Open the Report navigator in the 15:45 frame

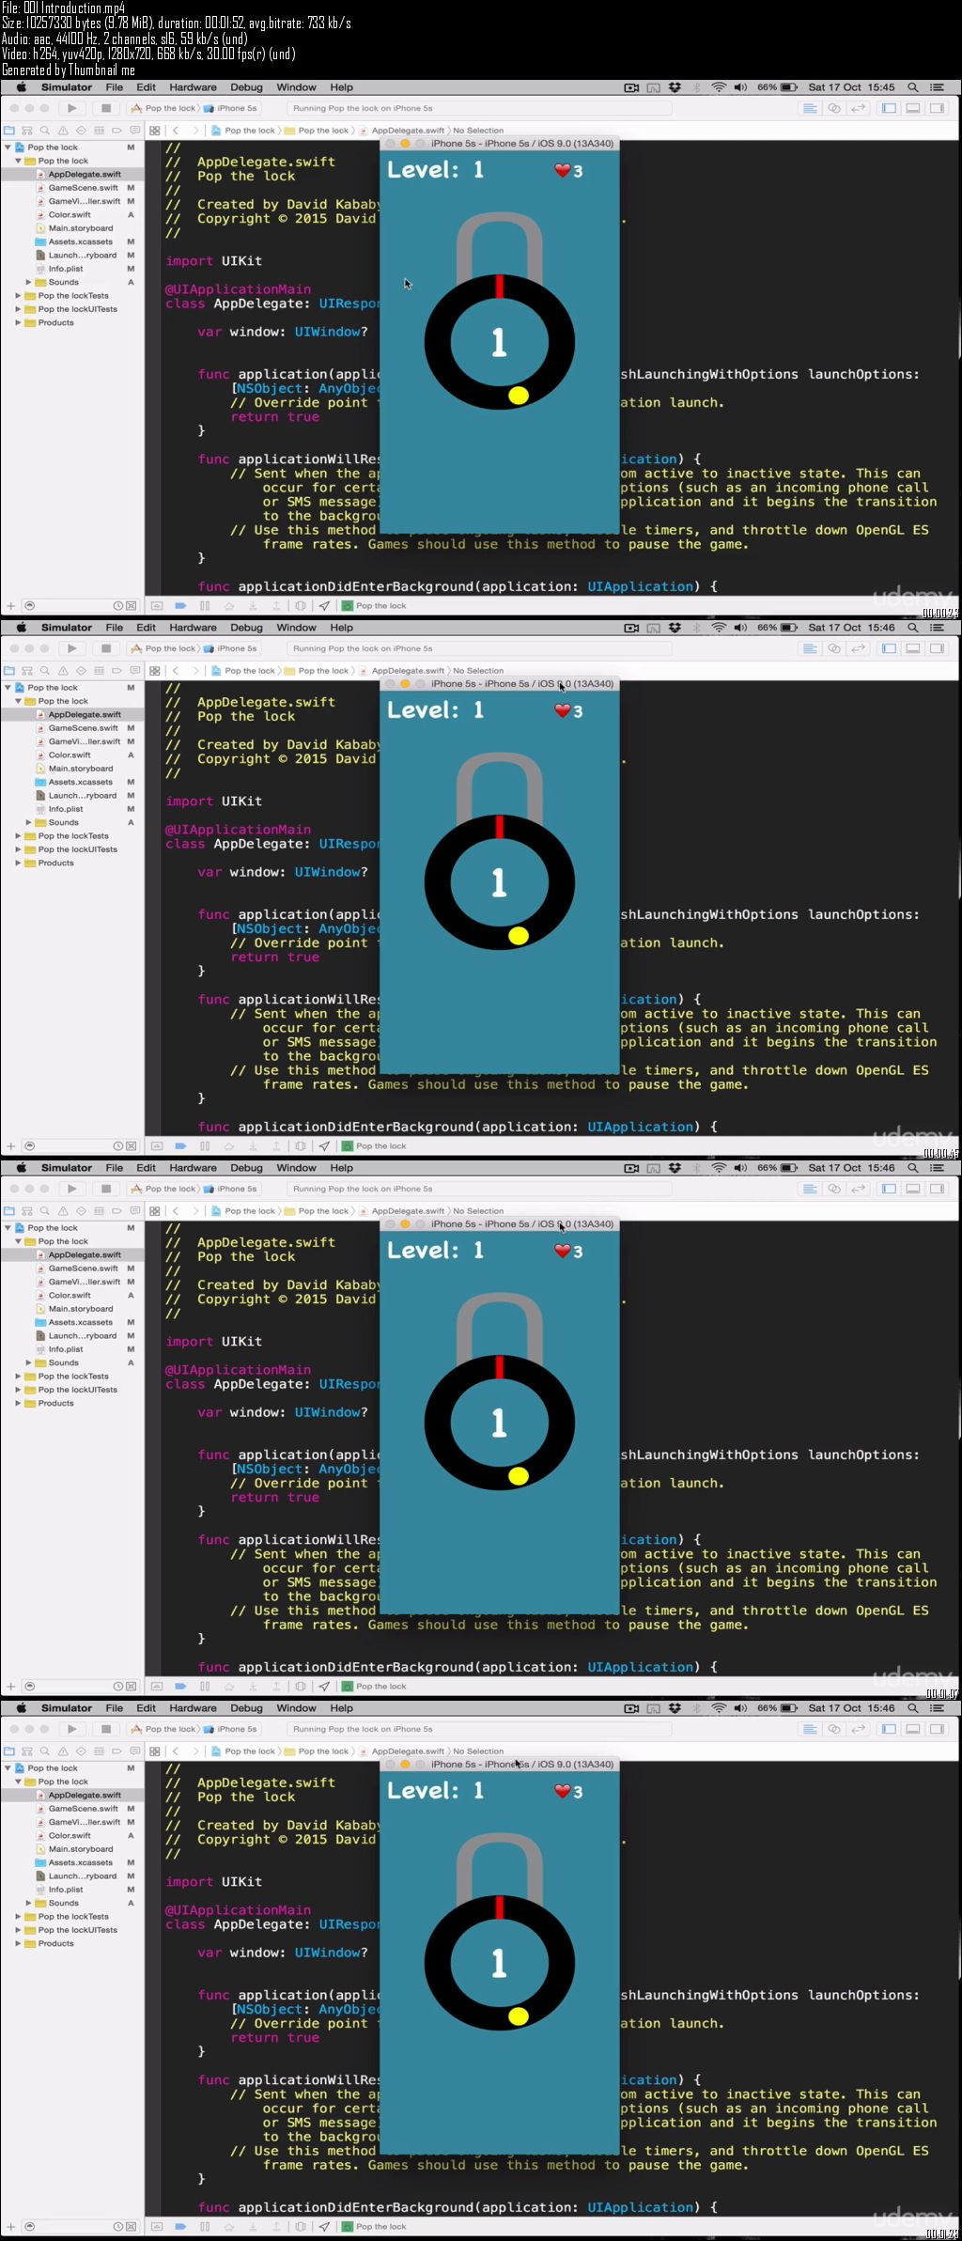point(134,131)
